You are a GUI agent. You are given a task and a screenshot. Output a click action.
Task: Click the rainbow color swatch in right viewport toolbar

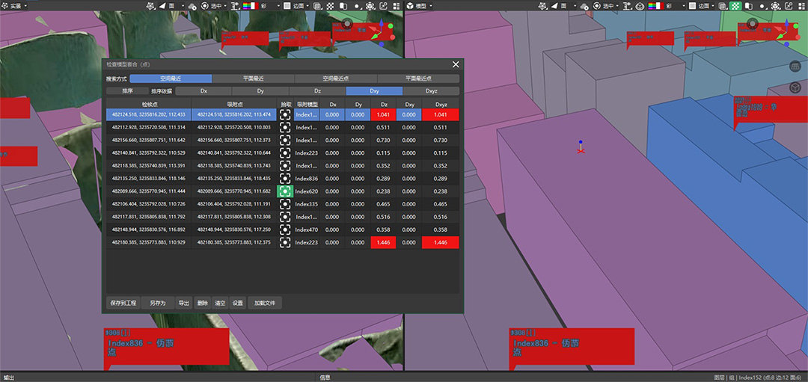[x=655, y=6]
